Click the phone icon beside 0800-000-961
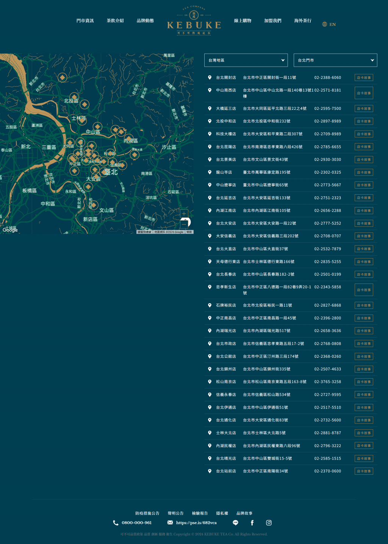388x544 pixels. tap(116, 523)
